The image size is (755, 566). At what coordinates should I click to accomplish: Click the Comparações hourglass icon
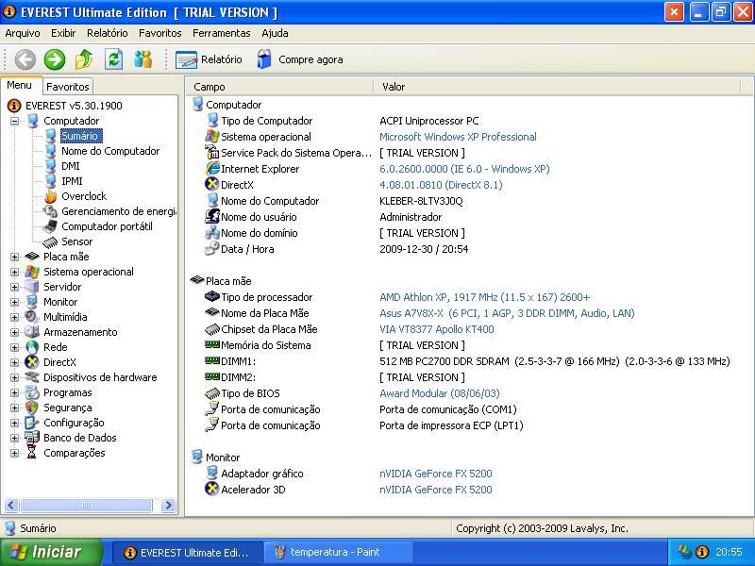[x=32, y=453]
